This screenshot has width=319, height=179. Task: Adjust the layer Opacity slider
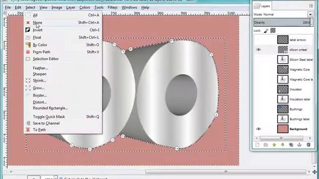tap(282, 22)
